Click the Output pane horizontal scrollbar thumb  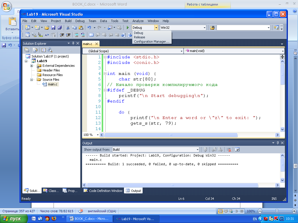click(172, 185)
